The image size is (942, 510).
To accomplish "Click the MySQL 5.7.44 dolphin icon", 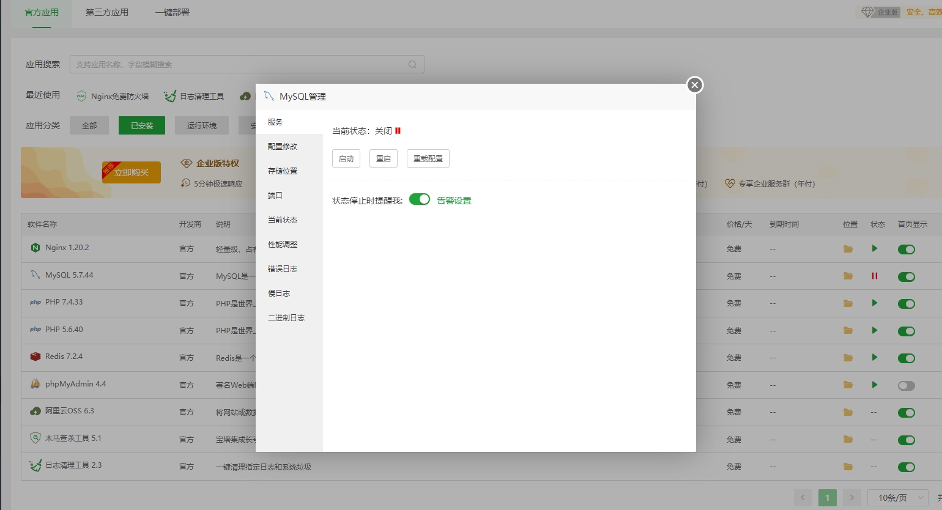I will [x=35, y=275].
